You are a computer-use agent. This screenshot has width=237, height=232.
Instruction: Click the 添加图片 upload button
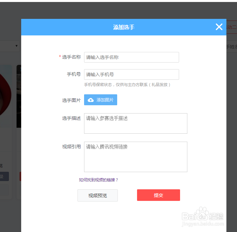tap(101, 100)
